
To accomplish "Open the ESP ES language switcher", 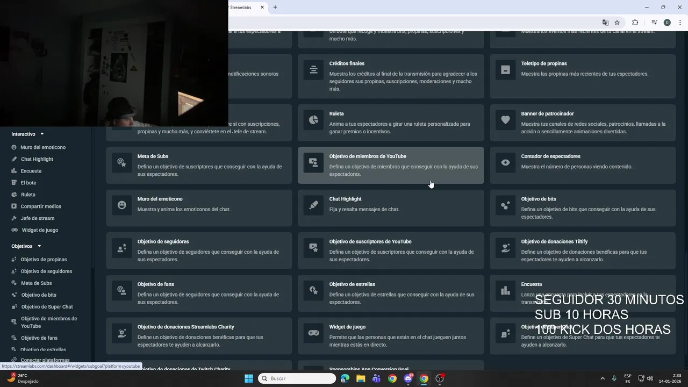I will tap(628, 378).
